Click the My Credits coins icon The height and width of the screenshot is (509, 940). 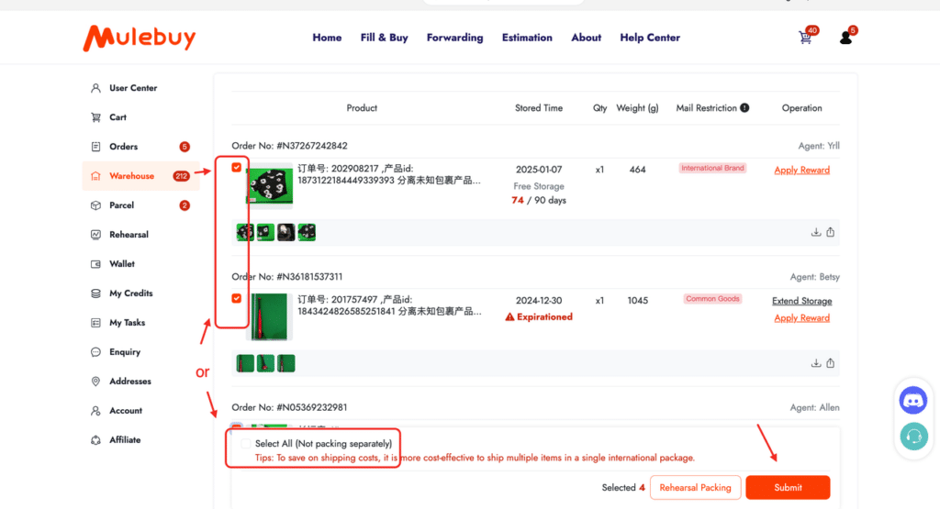click(x=95, y=293)
